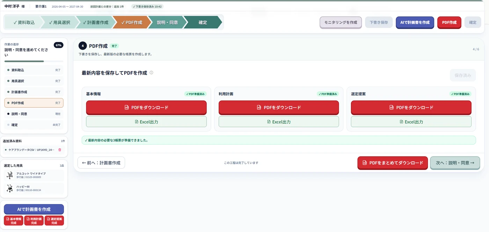Click sidebar AIで計画書を作成 button

(34, 209)
